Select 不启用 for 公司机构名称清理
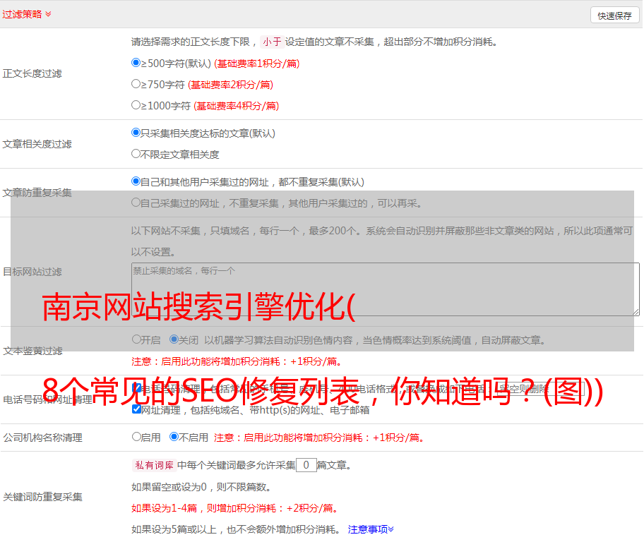The height and width of the screenshot is (542, 644). [174, 436]
